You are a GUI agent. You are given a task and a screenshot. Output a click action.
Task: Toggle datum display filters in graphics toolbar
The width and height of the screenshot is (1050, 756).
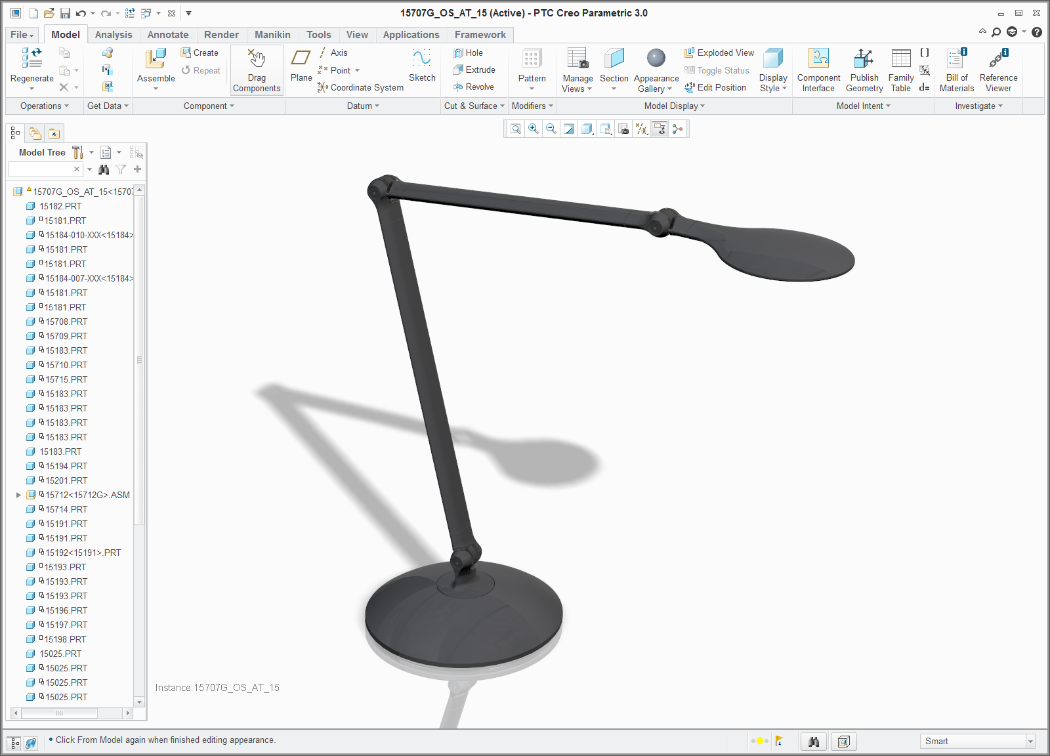click(642, 129)
